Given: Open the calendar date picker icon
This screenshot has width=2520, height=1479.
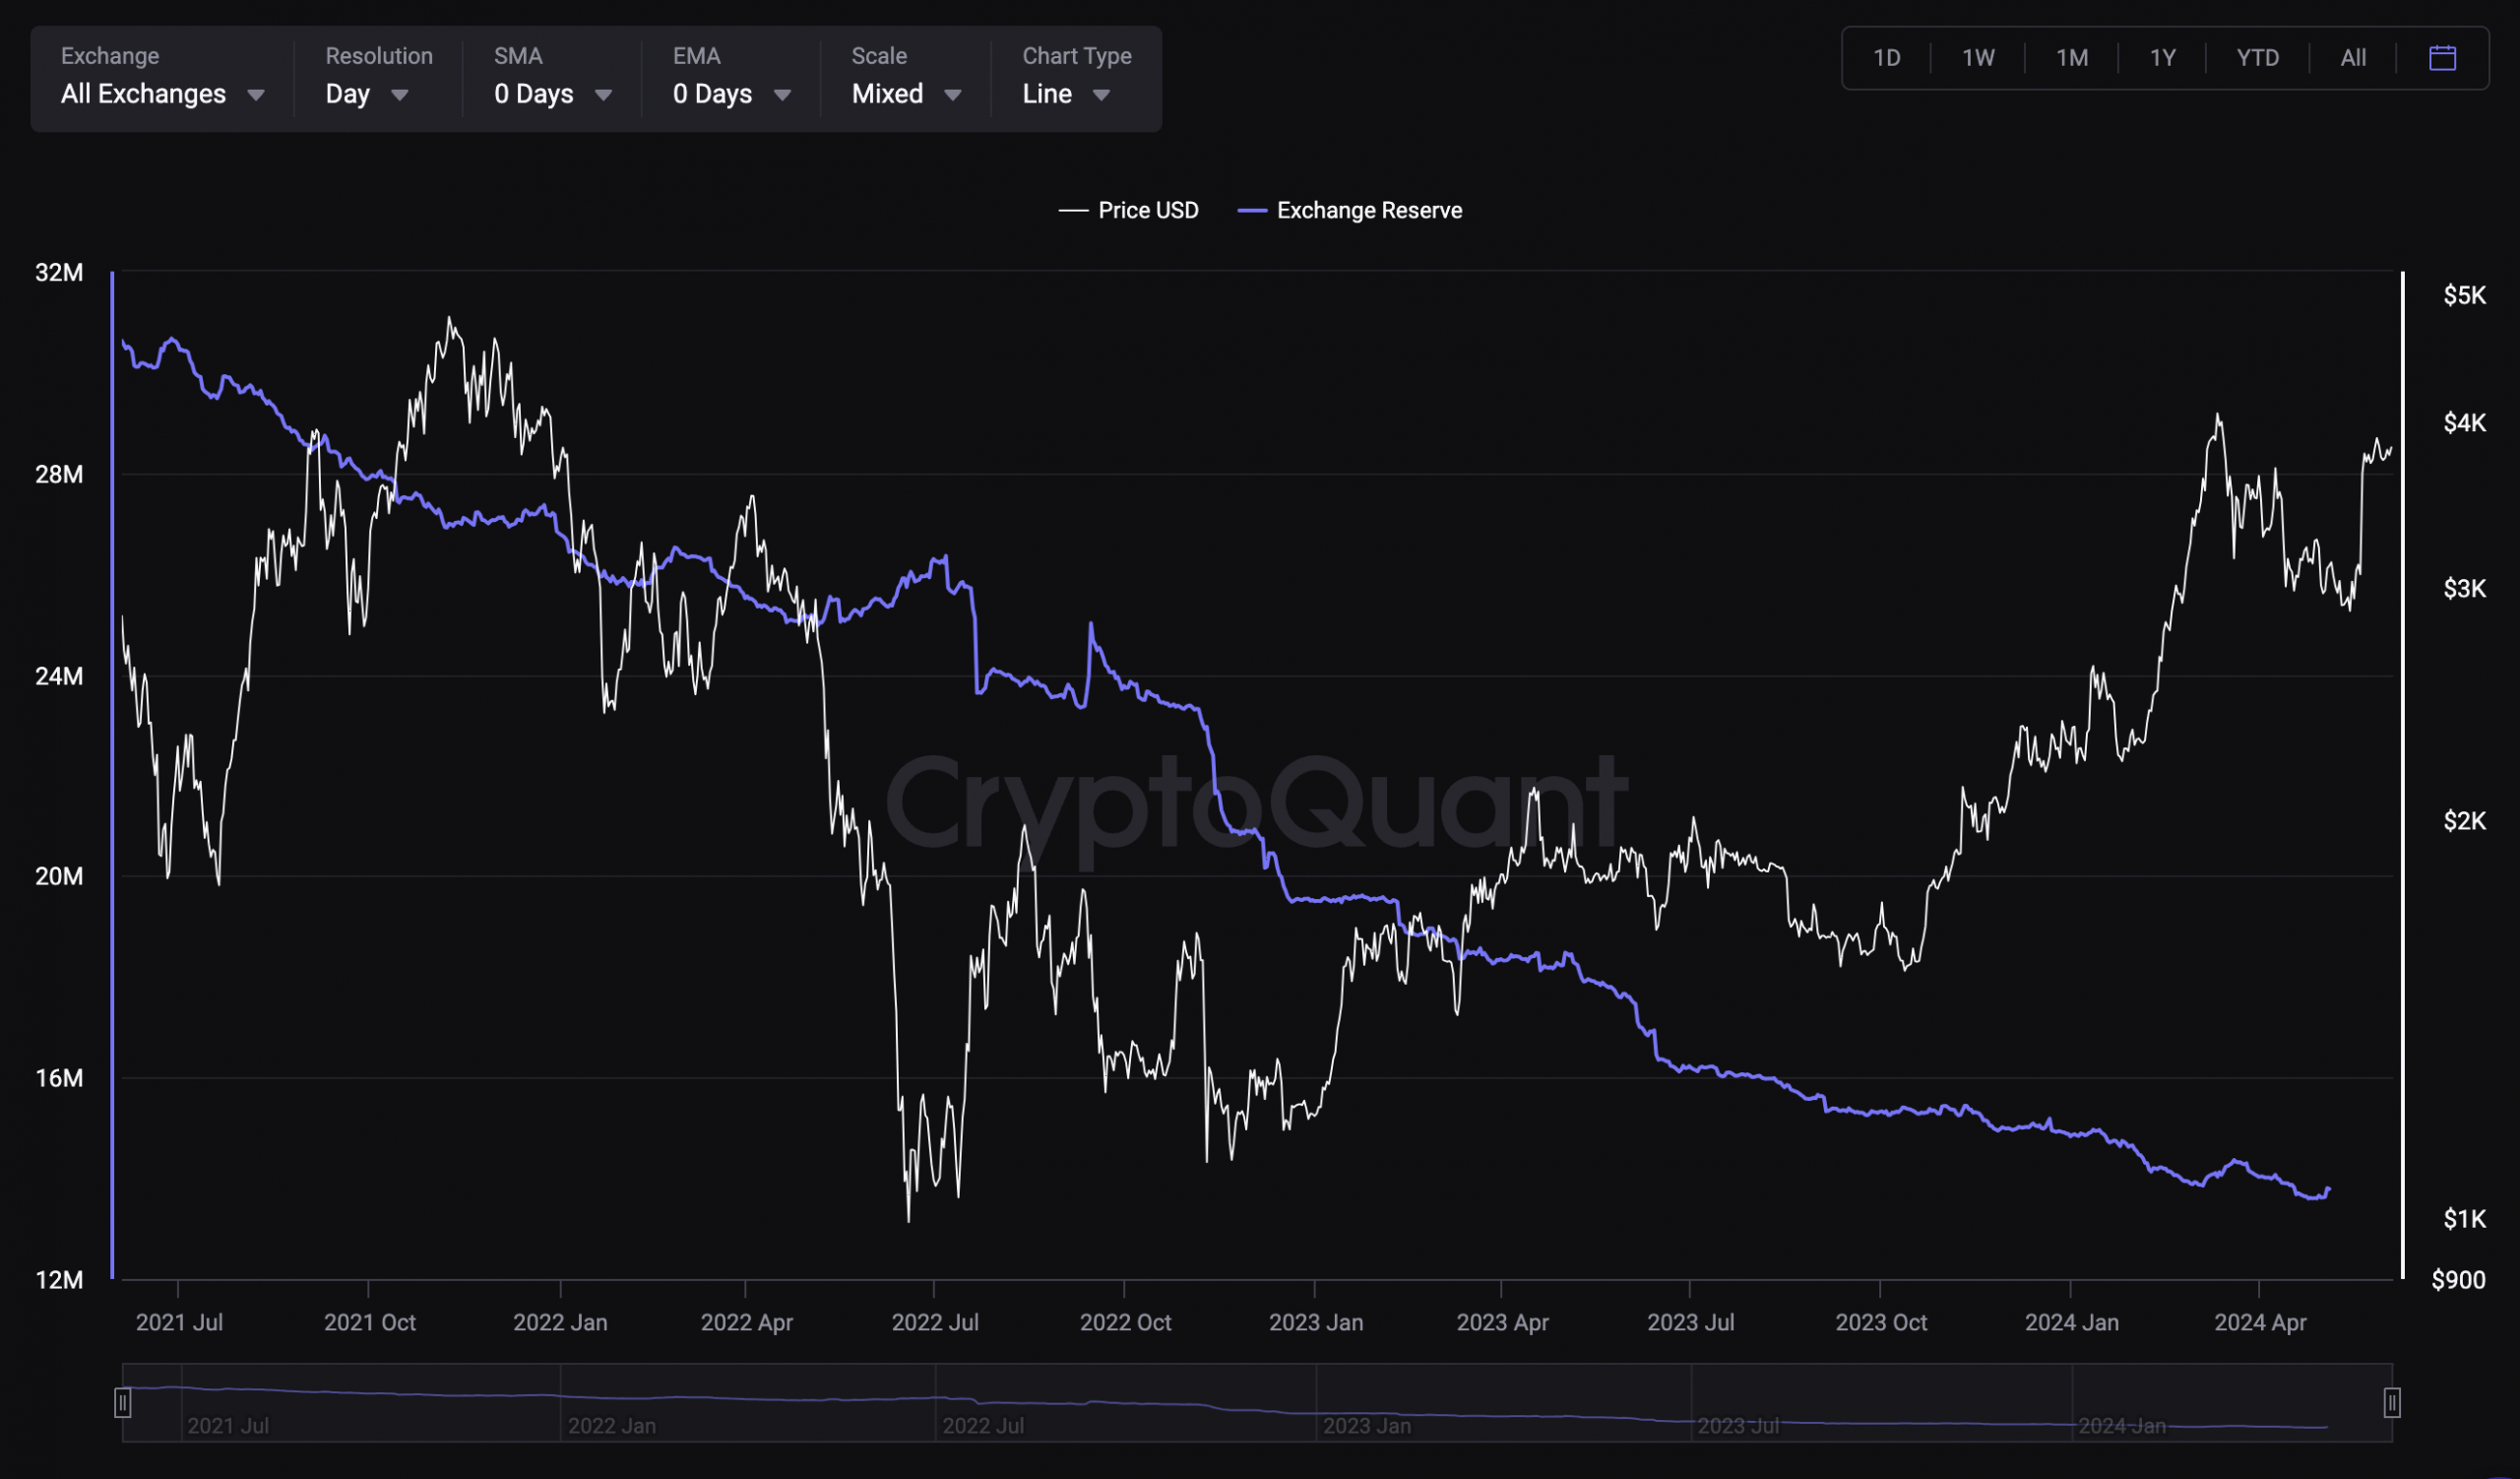Looking at the screenshot, I should pyautogui.click(x=2442, y=58).
